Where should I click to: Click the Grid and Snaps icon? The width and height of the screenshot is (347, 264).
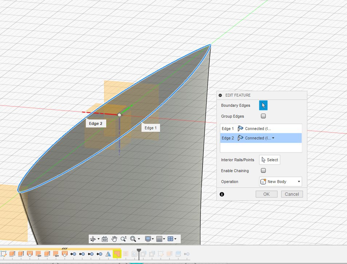159,239
